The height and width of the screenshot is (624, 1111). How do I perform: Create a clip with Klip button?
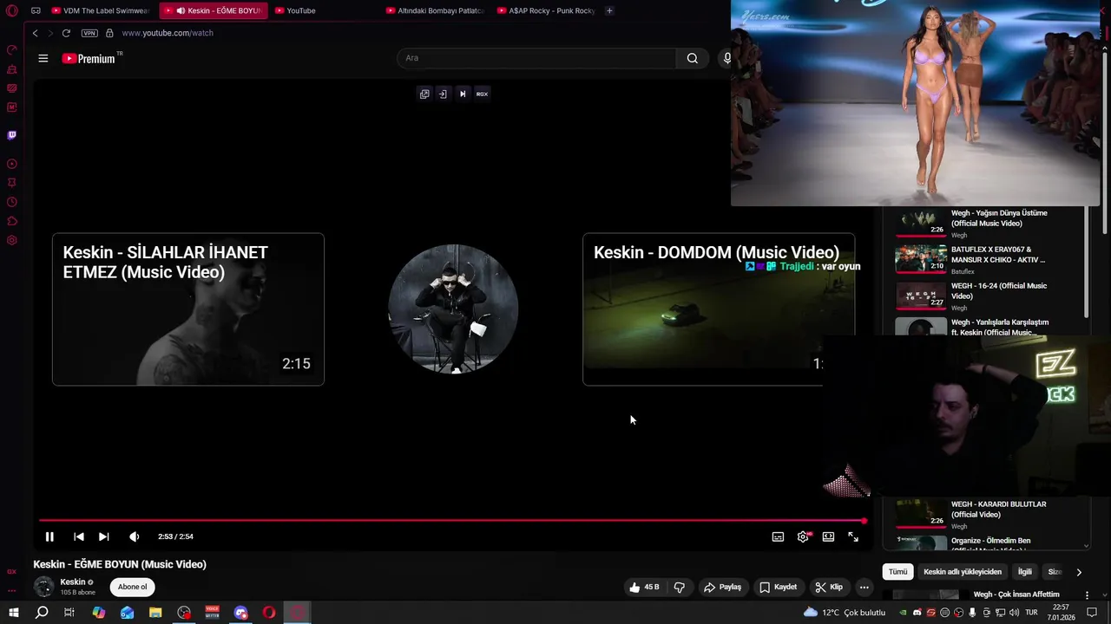pos(828,587)
